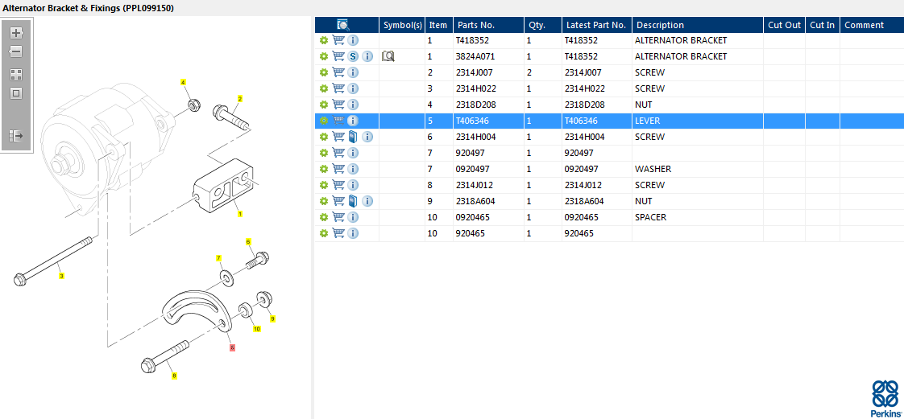Select the SPACER 0920465 row
Image resolution: width=904 pixels, height=419 pixels.
pyautogui.click(x=609, y=218)
